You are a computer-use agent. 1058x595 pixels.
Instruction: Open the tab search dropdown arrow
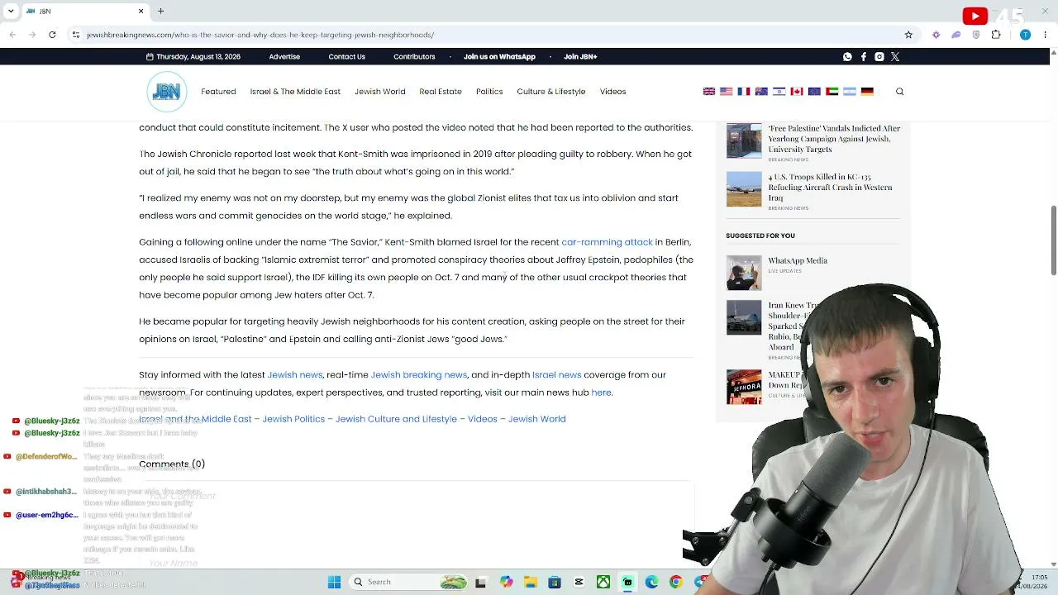[11, 12]
